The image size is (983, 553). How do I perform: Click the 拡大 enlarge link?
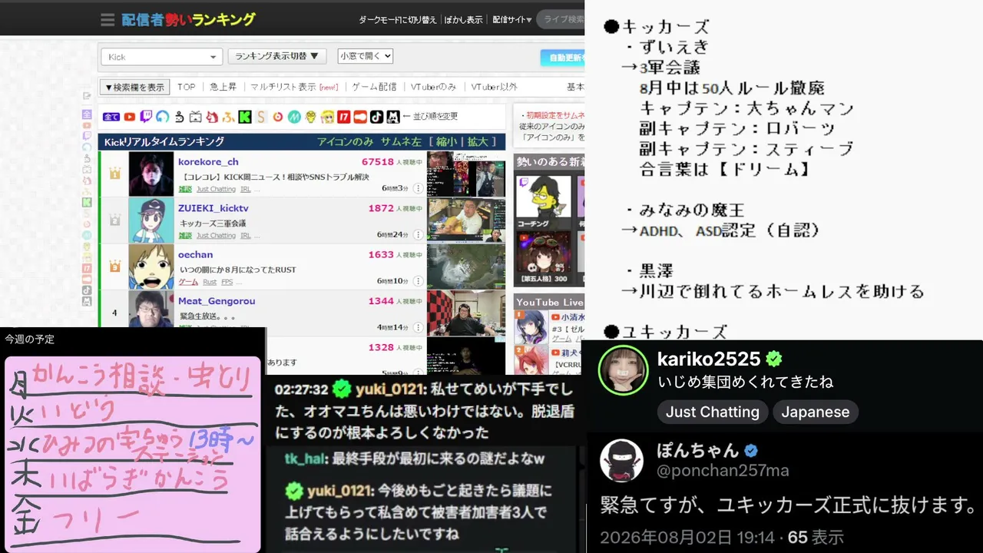pos(478,141)
